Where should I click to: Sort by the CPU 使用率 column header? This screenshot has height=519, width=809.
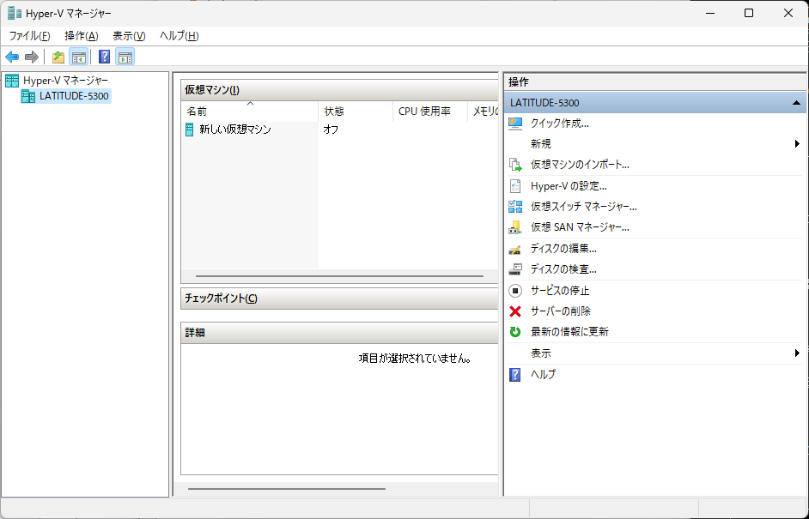429,112
